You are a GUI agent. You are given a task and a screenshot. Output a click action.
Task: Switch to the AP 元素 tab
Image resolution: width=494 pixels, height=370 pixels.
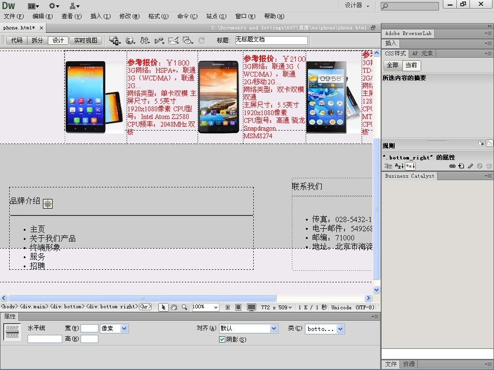coord(423,53)
